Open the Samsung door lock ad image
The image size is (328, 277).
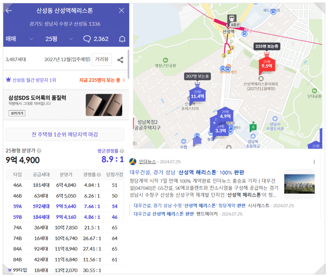[x=104, y=105]
